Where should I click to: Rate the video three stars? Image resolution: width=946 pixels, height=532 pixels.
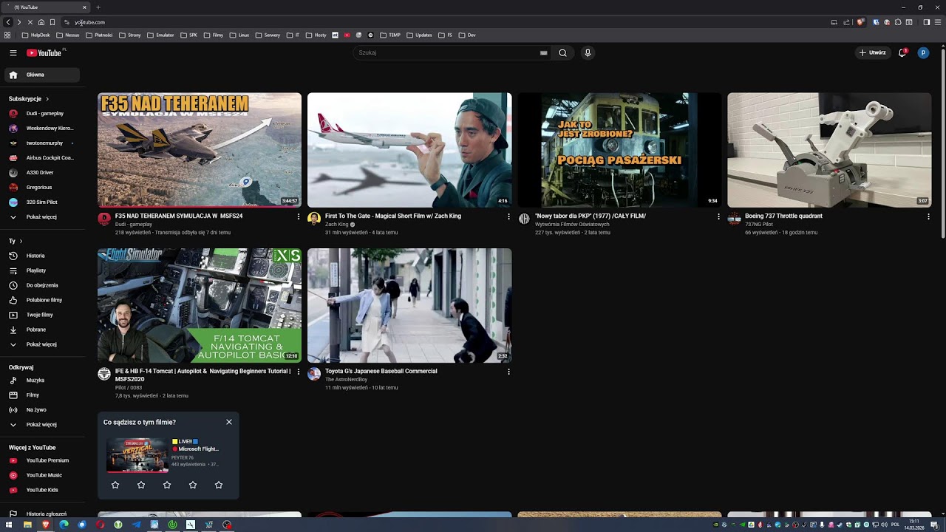pyautogui.click(x=167, y=485)
